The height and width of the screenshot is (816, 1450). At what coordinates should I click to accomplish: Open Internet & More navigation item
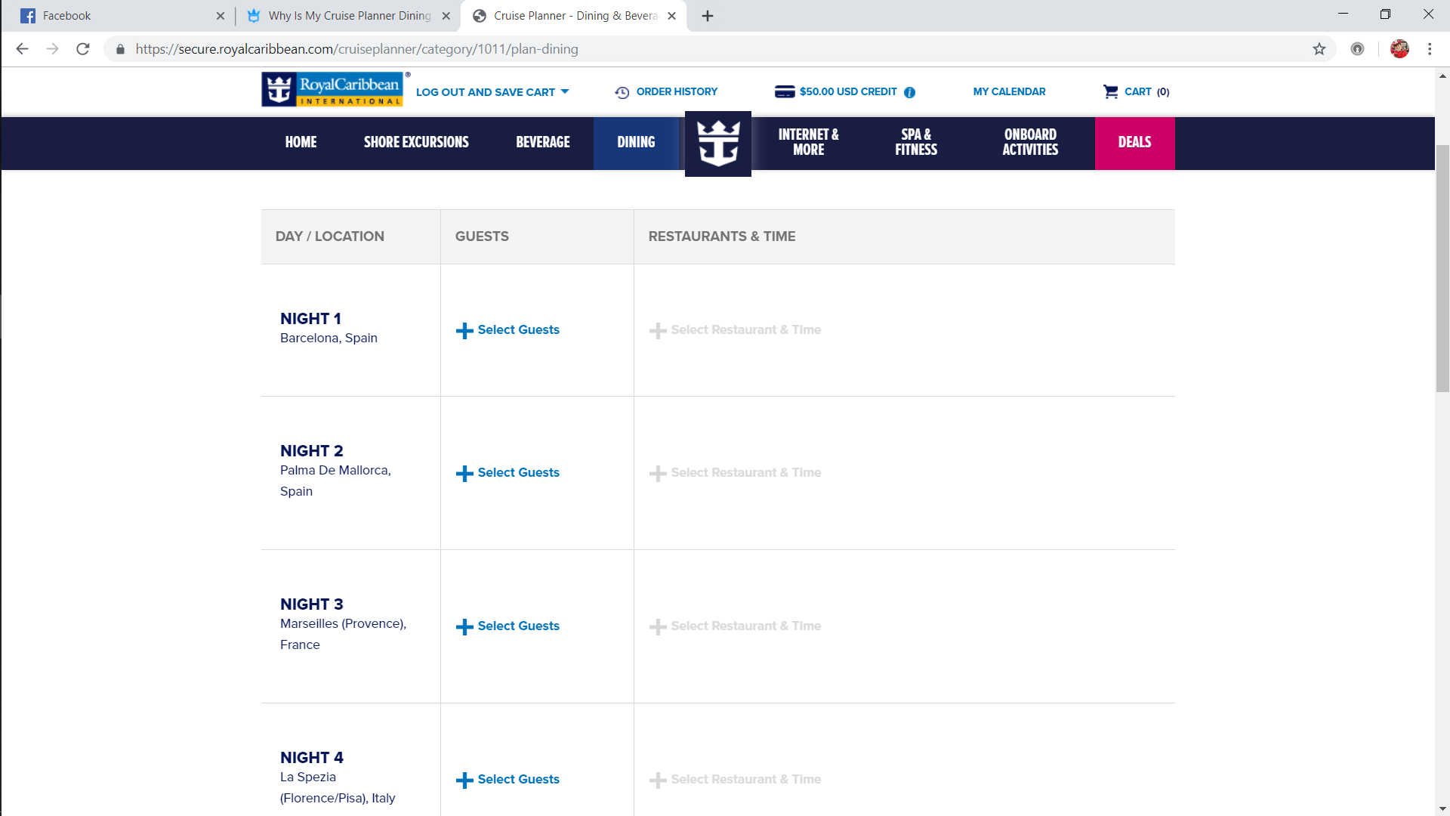(x=808, y=143)
